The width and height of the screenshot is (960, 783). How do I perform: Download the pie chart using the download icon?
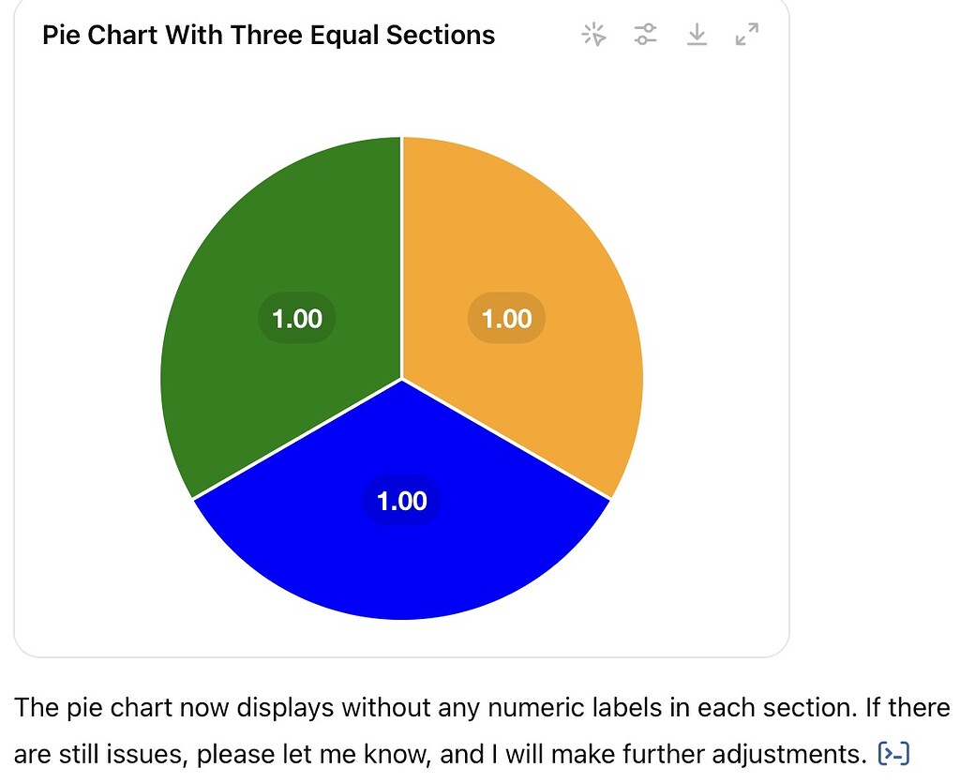point(696,34)
